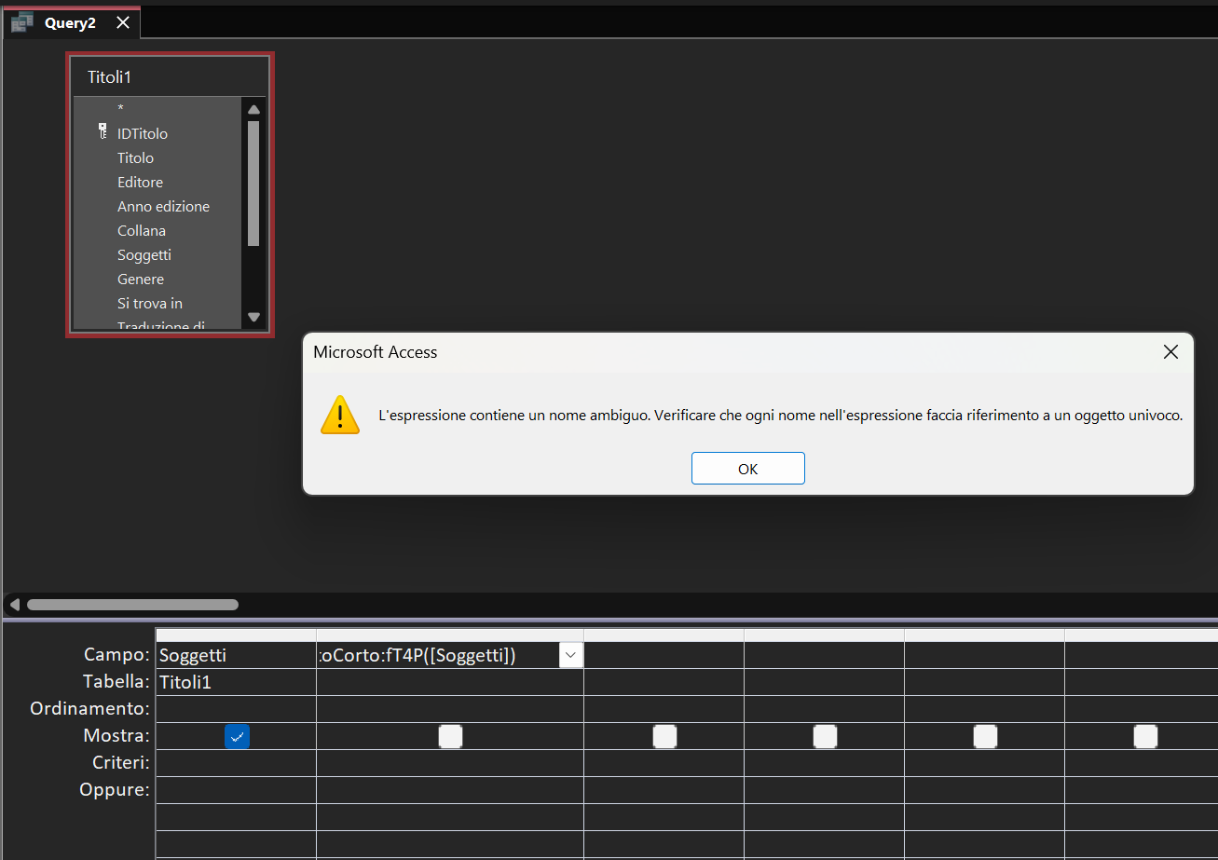Click the Oppure row label
Viewport: 1218px width, 860px height.
click(x=116, y=790)
